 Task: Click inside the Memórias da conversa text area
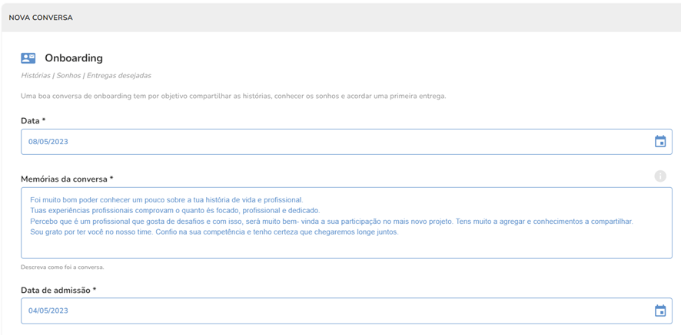pos(346,222)
